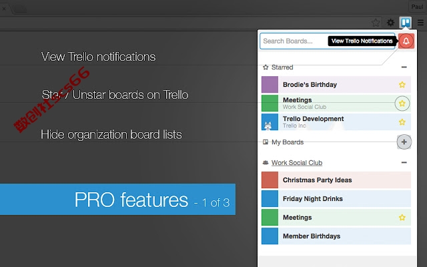Screen dimensions: 427x267
Task: Open the Chrome hamburger menu
Action: (420, 22)
